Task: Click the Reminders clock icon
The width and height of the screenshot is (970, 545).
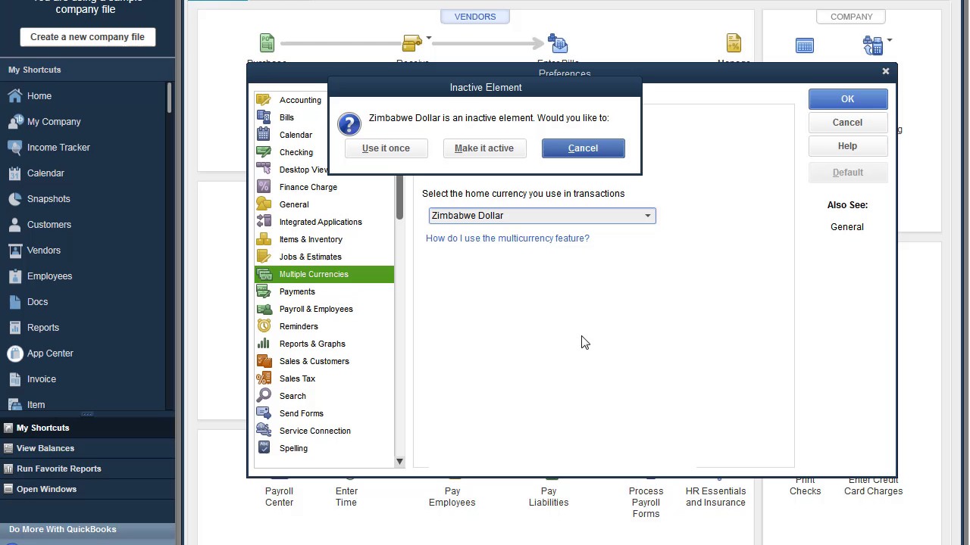Action: (x=264, y=326)
